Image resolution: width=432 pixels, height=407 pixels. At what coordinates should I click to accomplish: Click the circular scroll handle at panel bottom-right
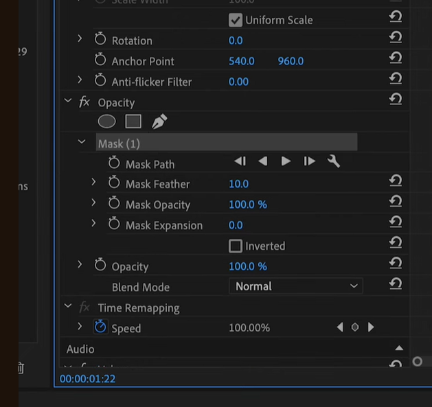[417, 361]
